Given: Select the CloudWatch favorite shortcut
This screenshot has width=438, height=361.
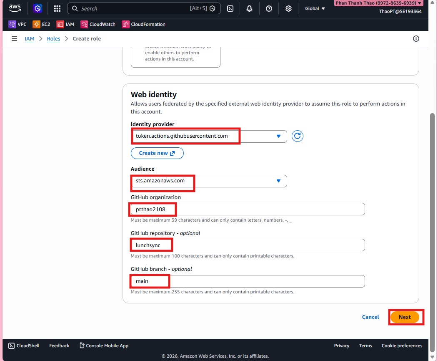Looking at the screenshot, I should pyautogui.click(x=98, y=24).
